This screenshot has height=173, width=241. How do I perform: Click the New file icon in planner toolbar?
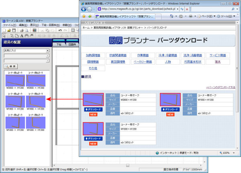[x=4, y=30]
